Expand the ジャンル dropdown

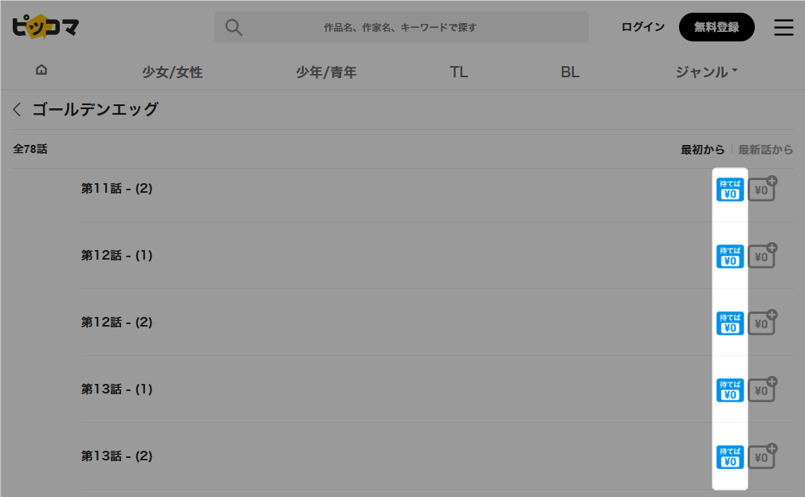click(706, 72)
